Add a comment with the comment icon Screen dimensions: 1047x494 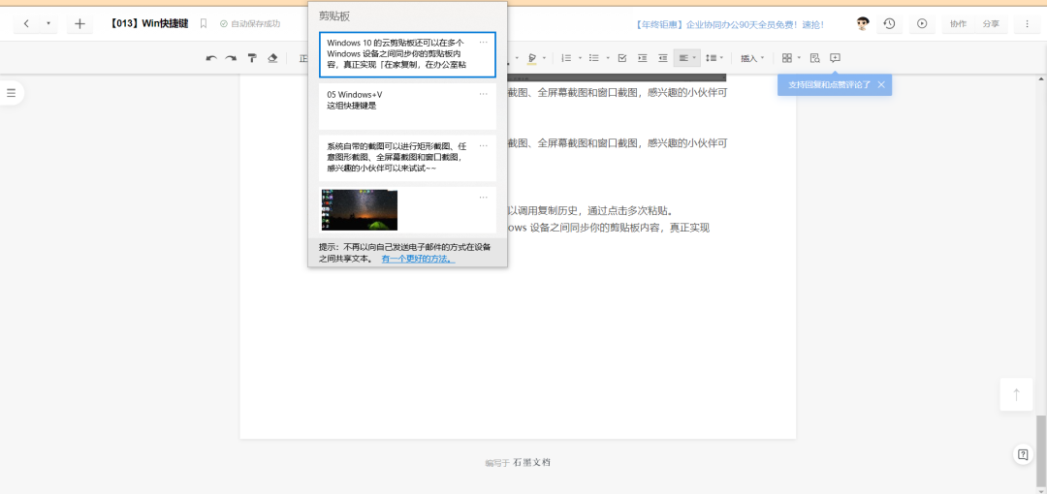pos(835,58)
